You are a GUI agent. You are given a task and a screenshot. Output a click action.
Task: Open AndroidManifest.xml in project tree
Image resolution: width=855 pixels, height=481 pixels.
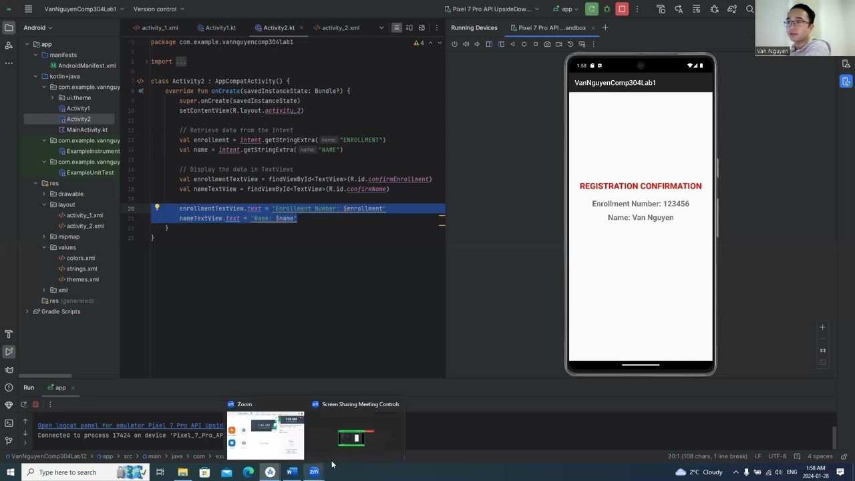click(x=87, y=65)
